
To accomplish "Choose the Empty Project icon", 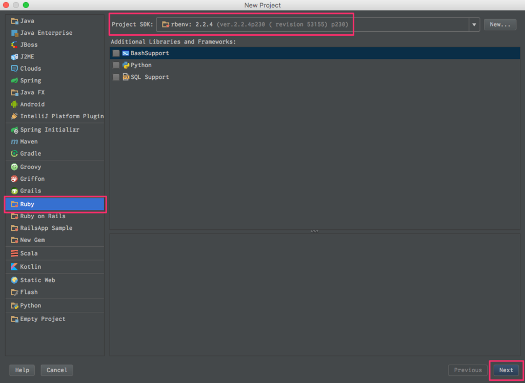I will click(x=14, y=319).
